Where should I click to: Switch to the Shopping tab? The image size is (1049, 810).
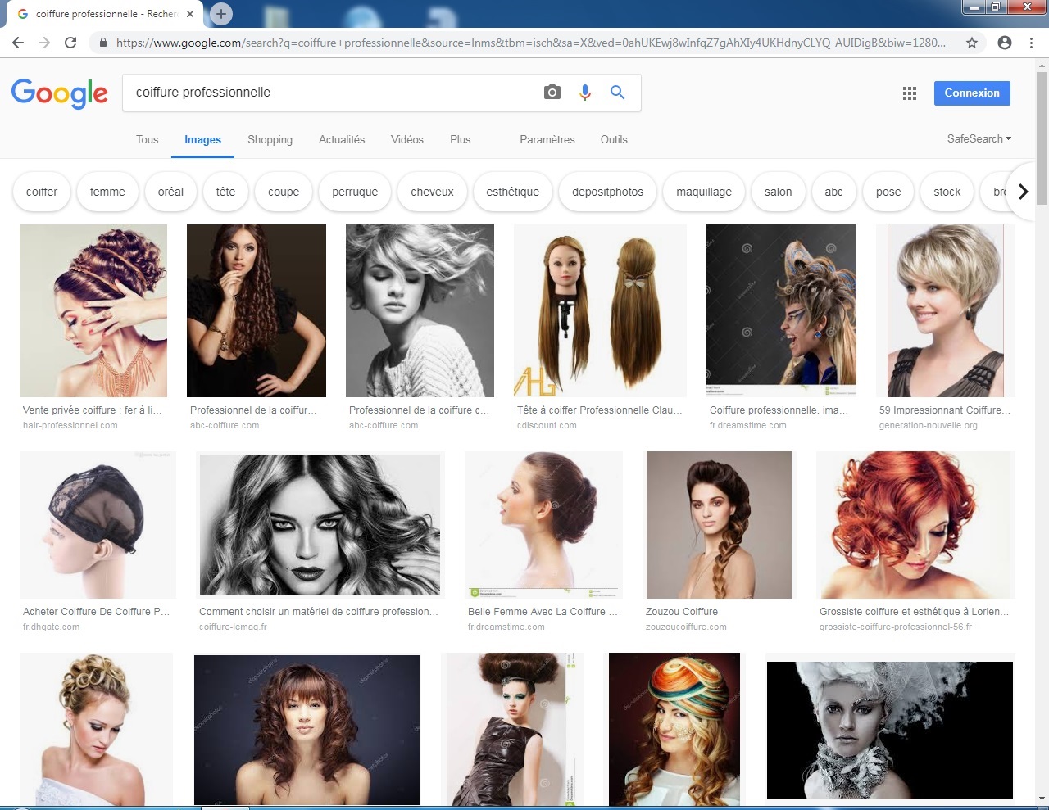270,139
